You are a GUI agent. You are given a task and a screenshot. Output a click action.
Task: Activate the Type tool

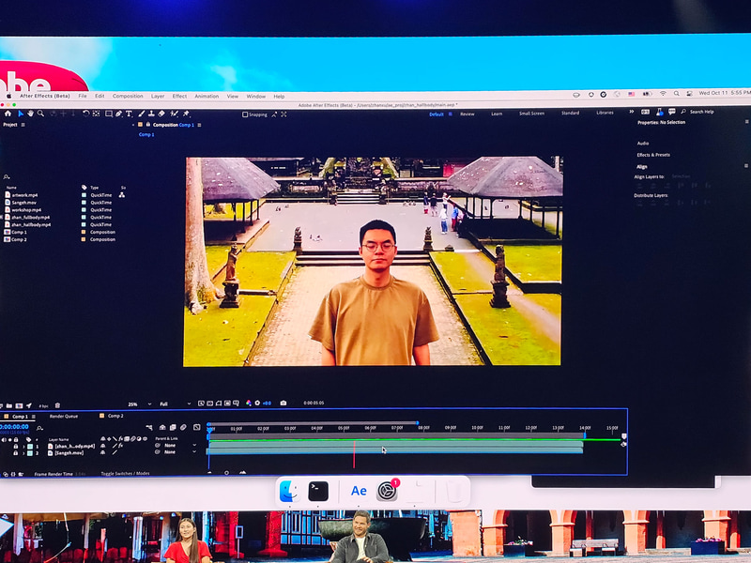pyautogui.click(x=129, y=114)
